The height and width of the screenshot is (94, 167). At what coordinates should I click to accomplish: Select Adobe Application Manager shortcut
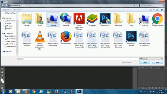[79, 21]
